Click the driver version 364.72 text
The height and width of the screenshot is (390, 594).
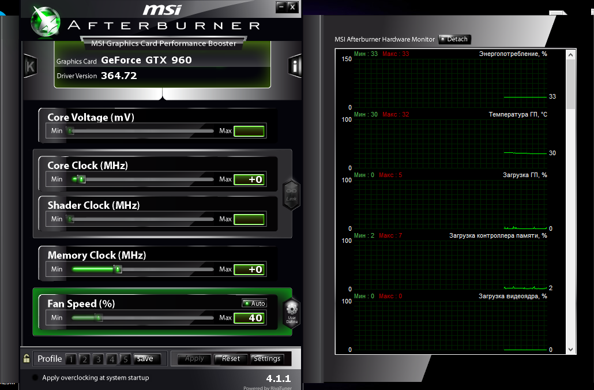coord(119,76)
